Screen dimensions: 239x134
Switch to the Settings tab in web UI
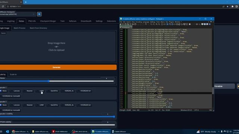(x=99, y=21)
